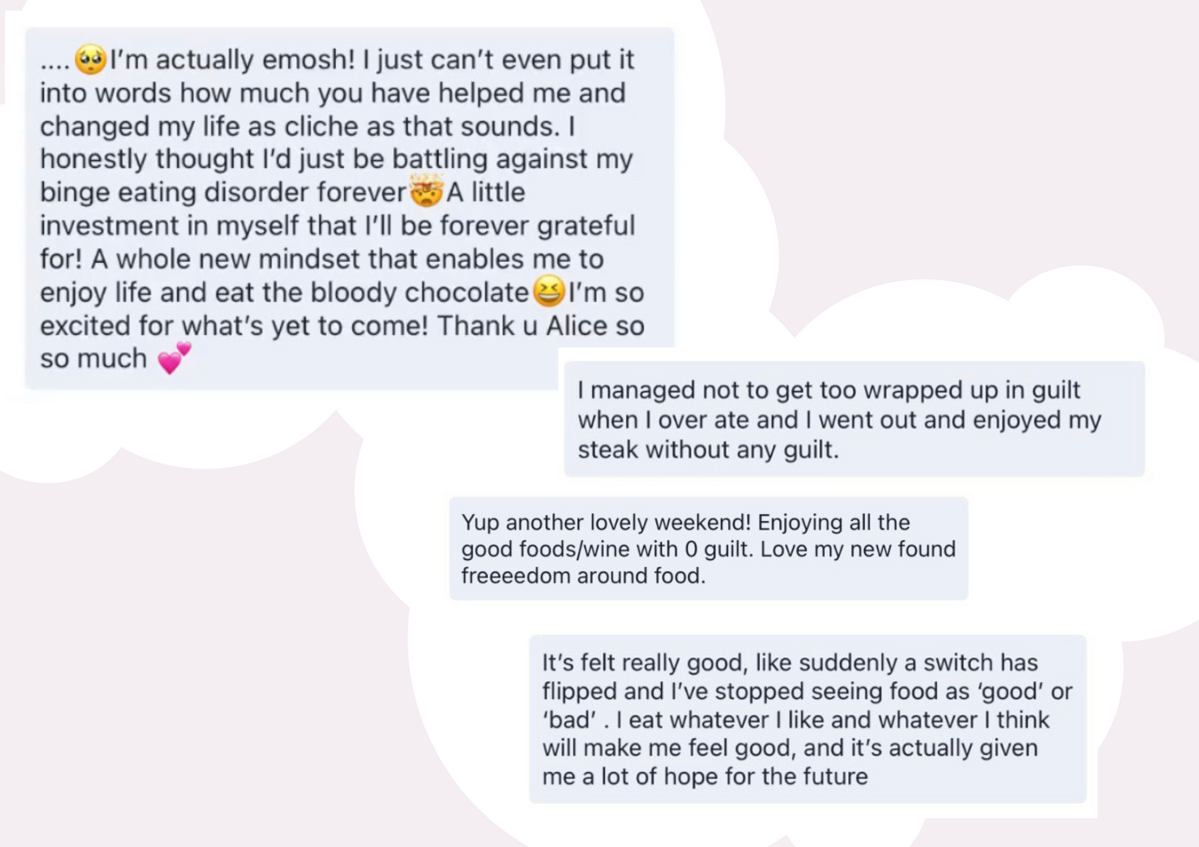Click the pleading face emoji

click(x=90, y=59)
